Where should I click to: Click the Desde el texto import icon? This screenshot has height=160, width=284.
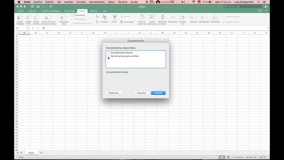tap(36, 18)
